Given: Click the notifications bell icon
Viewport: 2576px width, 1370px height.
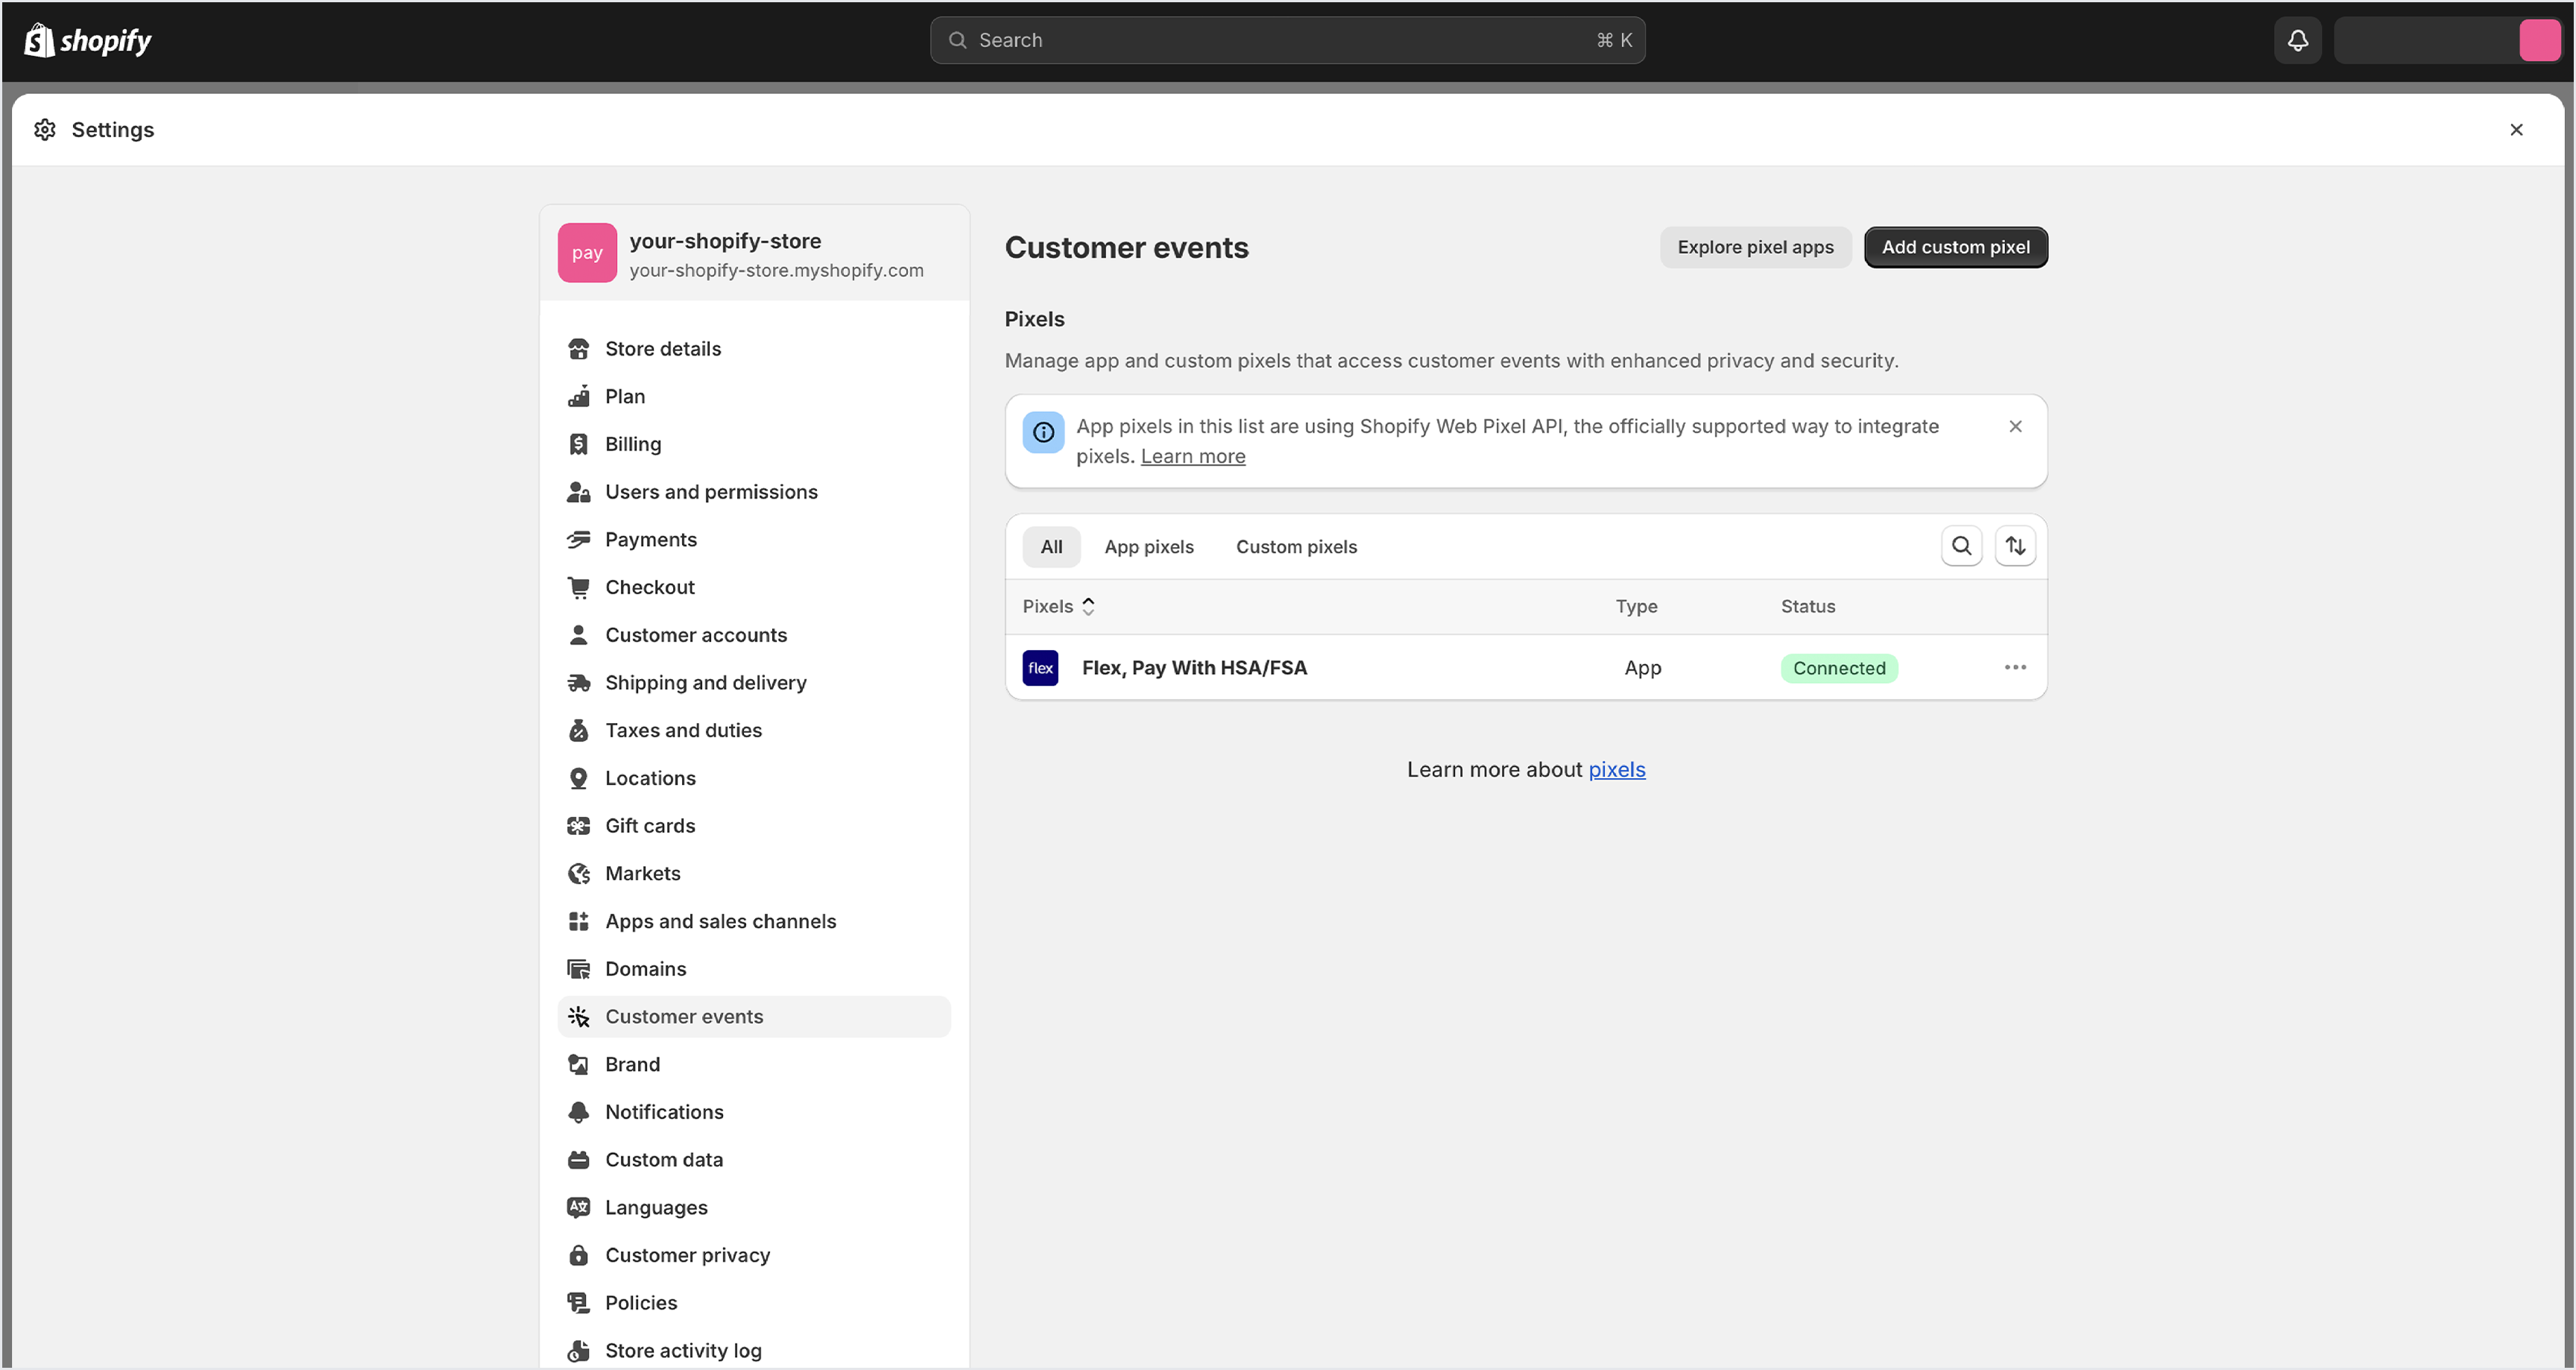Looking at the screenshot, I should click(2297, 40).
